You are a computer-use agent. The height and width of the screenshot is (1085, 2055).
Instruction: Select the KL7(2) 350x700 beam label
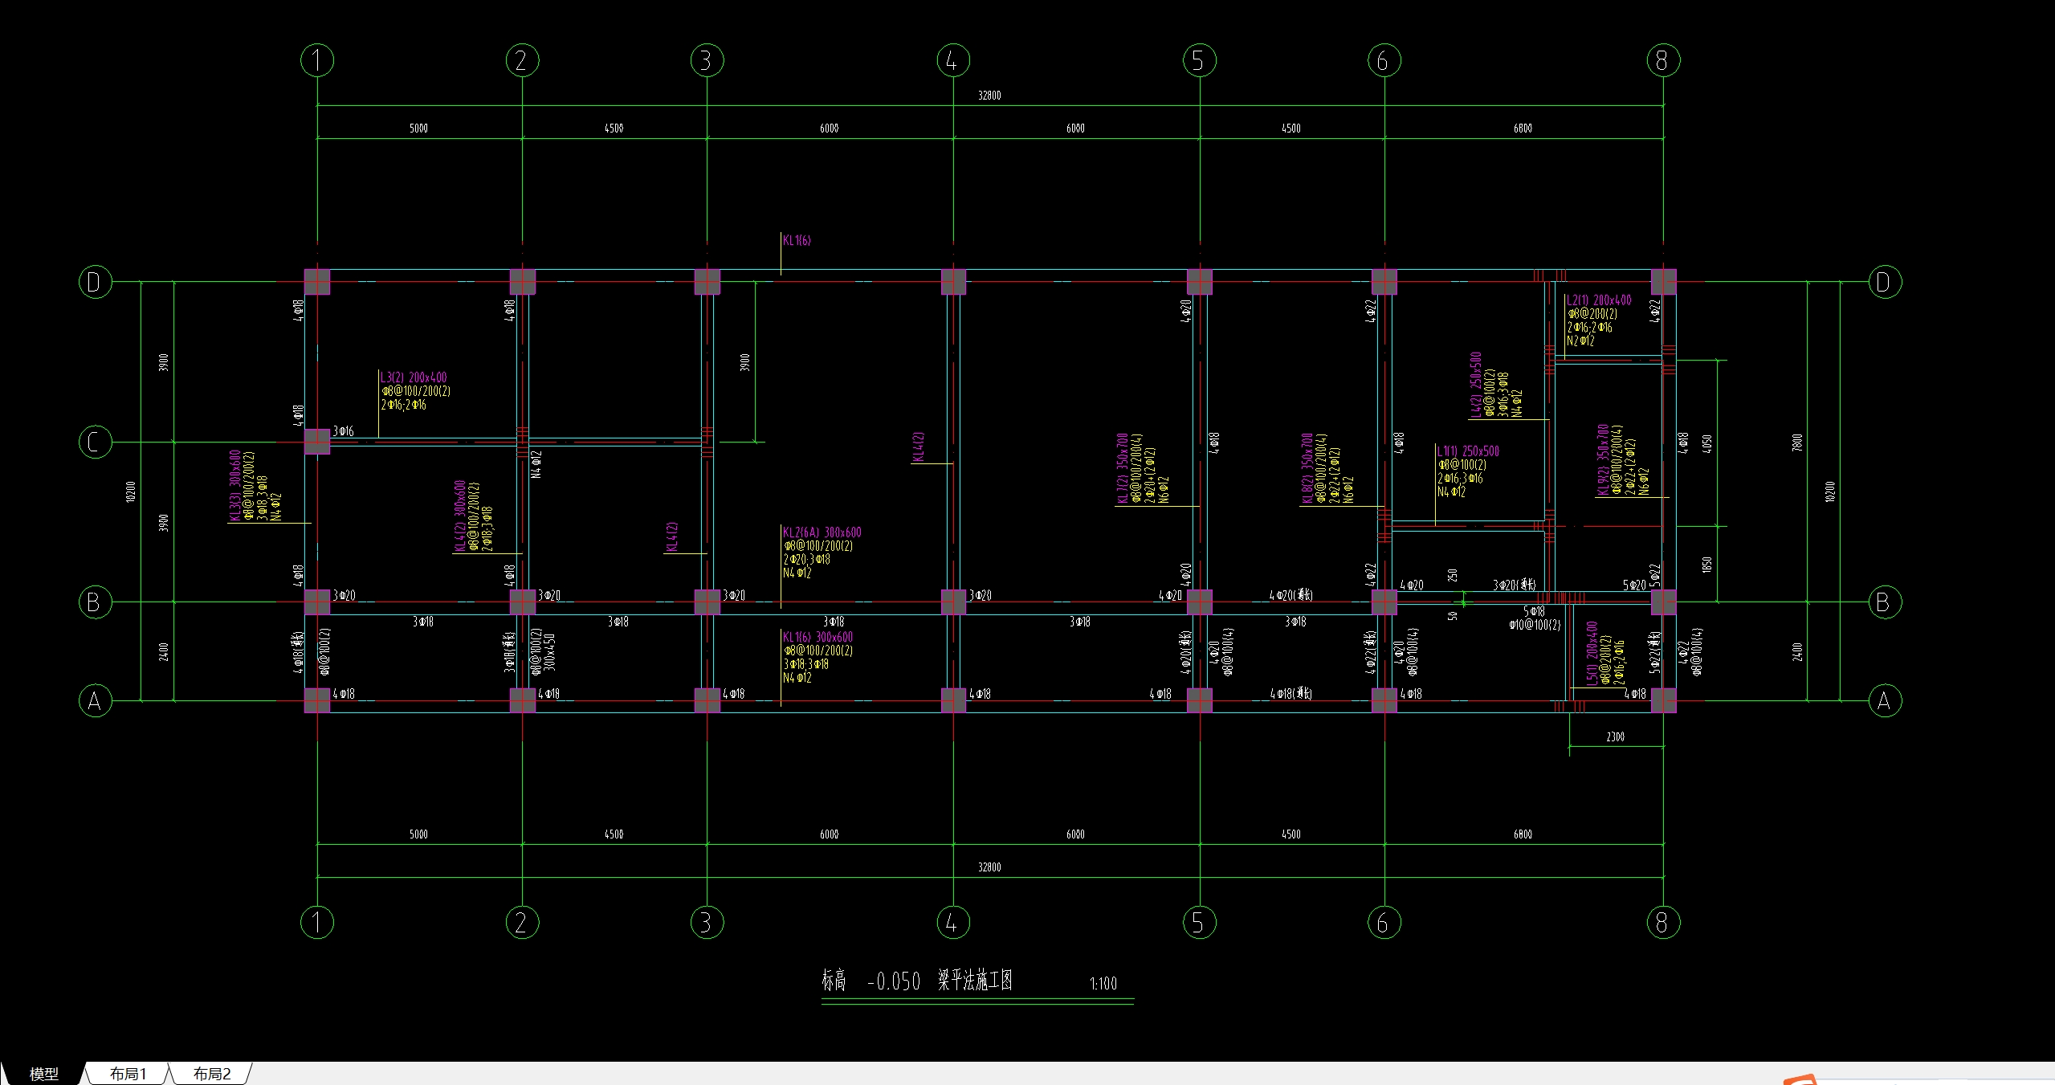(x=1122, y=469)
